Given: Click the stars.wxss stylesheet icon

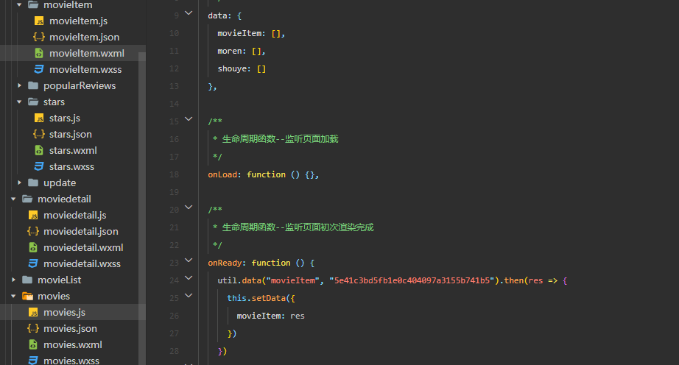Looking at the screenshot, I should pos(39,166).
